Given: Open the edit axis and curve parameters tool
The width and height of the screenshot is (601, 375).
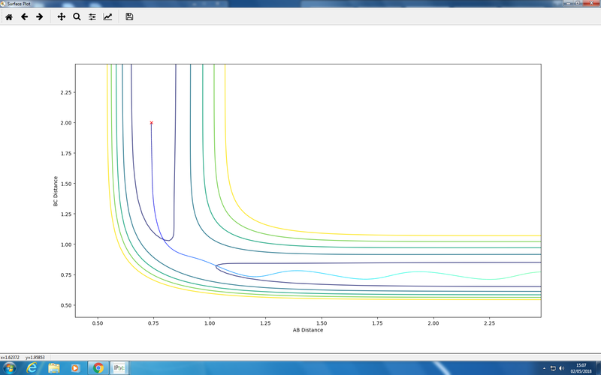Looking at the screenshot, I should pos(107,16).
